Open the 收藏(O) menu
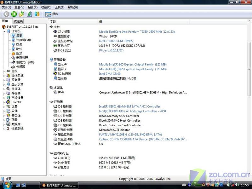Image resolution: width=252 pixels, height=189 pixels. tap(46, 7)
